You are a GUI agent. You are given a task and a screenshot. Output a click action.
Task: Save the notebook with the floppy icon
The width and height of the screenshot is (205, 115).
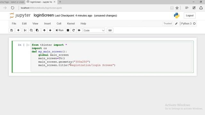12,30
